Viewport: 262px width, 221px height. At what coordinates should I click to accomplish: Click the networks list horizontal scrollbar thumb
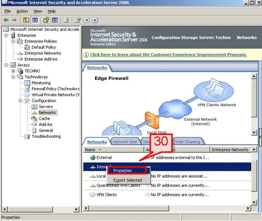129,208
